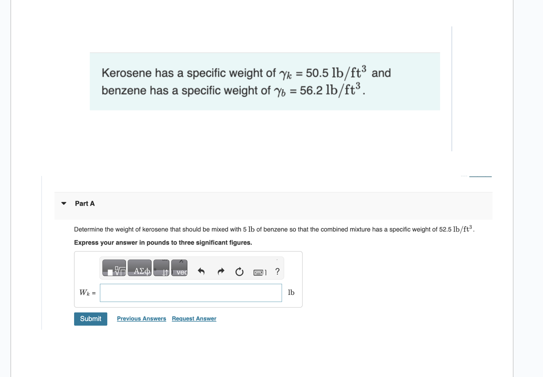This screenshot has height=377, width=543.
Task: Click the Part A disclosure triangle
Action: click(63, 203)
